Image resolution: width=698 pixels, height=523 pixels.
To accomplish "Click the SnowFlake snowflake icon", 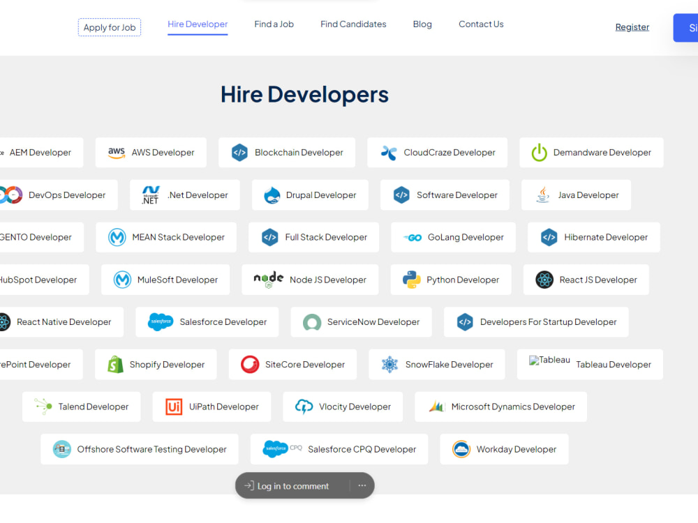I will point(390,364).
